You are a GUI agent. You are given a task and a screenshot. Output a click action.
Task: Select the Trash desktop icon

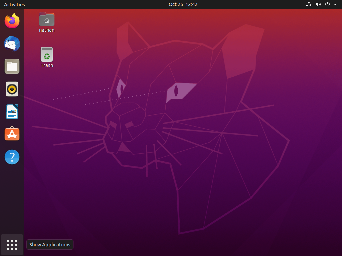coord(47,54)
